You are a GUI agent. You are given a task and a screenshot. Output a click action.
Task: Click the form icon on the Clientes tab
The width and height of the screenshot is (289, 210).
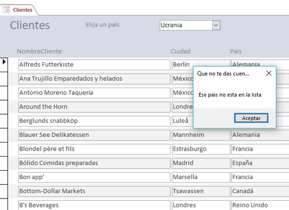[5, 10]
